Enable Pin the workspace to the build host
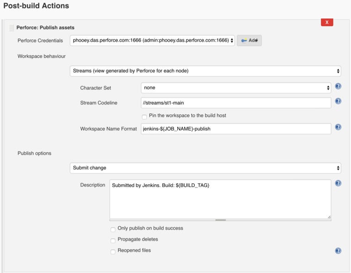 click(x=144, y=117)
